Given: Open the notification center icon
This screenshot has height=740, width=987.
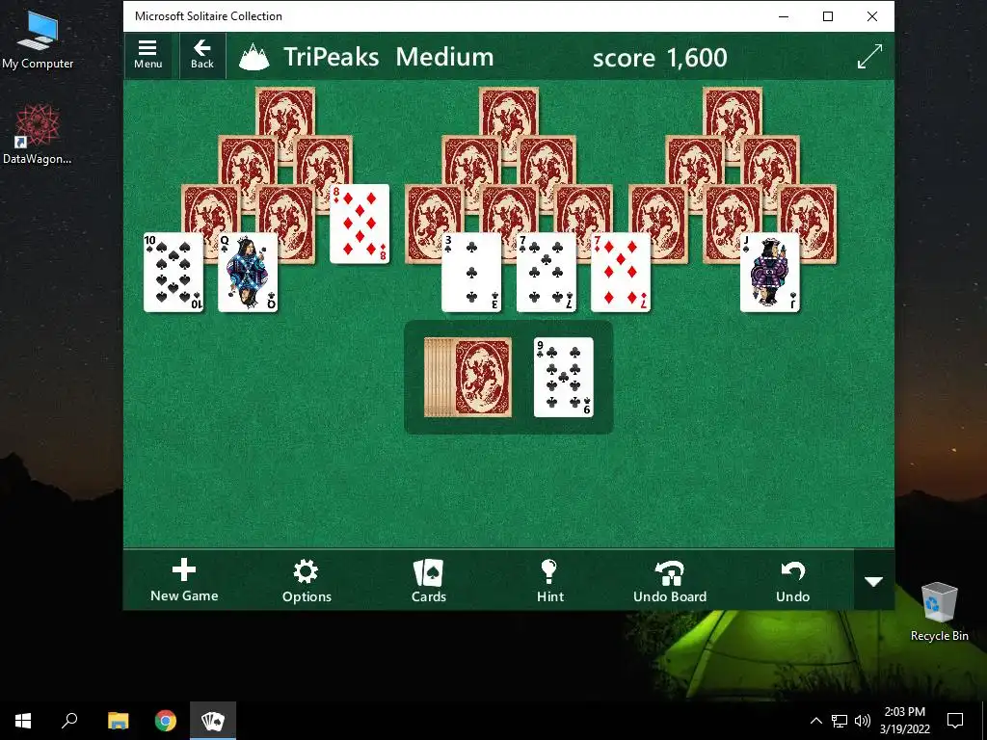Looking at the screenshot, I should coord(955,721).
